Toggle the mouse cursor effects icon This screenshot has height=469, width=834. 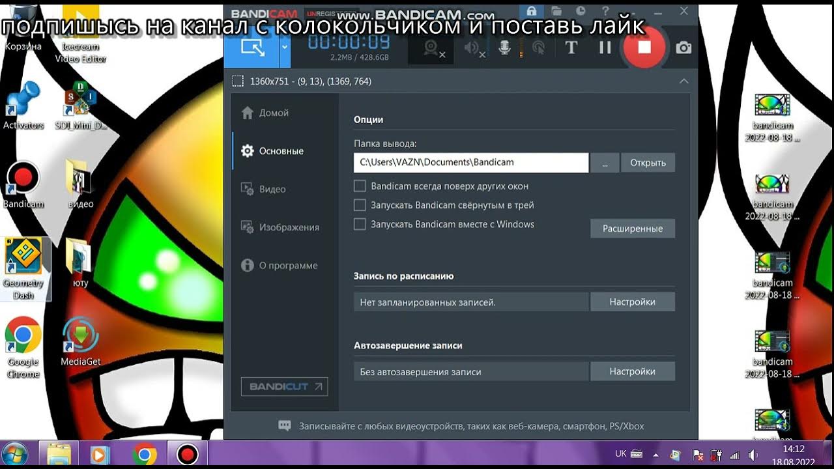(538, 48)
